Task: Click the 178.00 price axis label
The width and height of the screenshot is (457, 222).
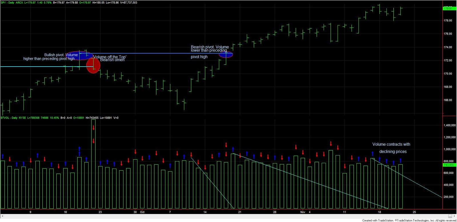Action: (x=448, y=21)
